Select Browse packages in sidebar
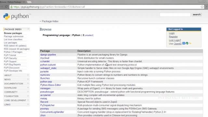Screen dimensions: 208x117 coord(13,33)
